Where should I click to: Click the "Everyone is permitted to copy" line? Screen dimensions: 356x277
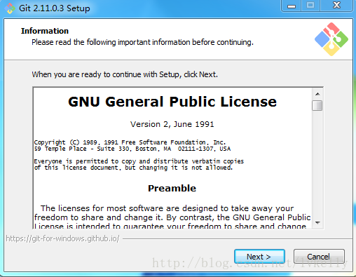pos(139,161)
